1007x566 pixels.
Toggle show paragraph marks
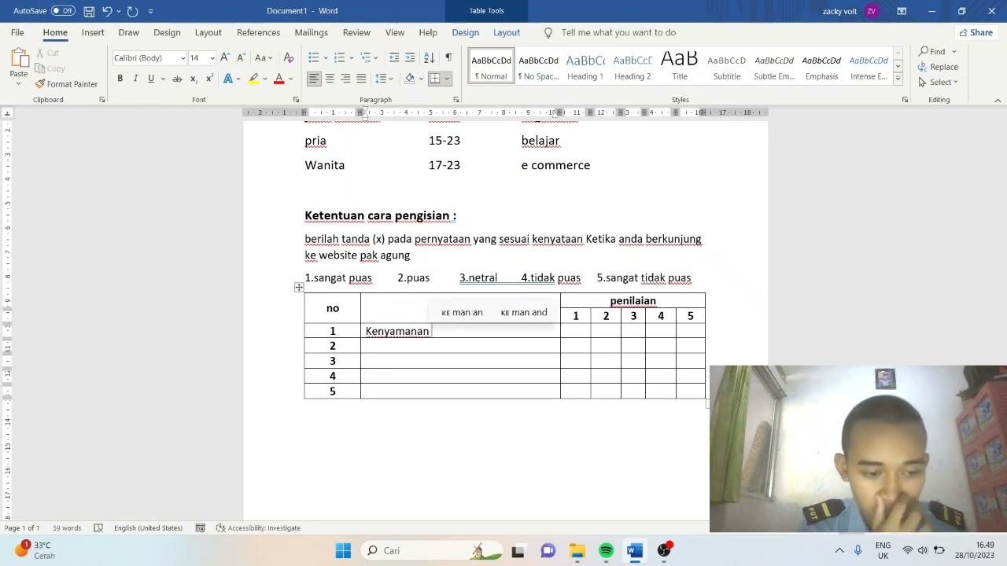click(x=448, y=57)
